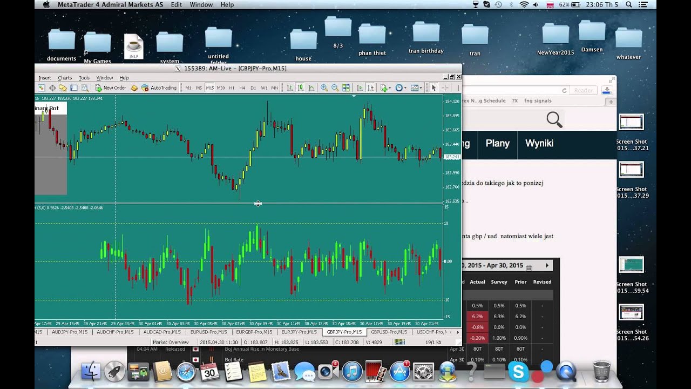Select the crosshair tool
This screenshot has width=691, height=389.
pos(445,88)
